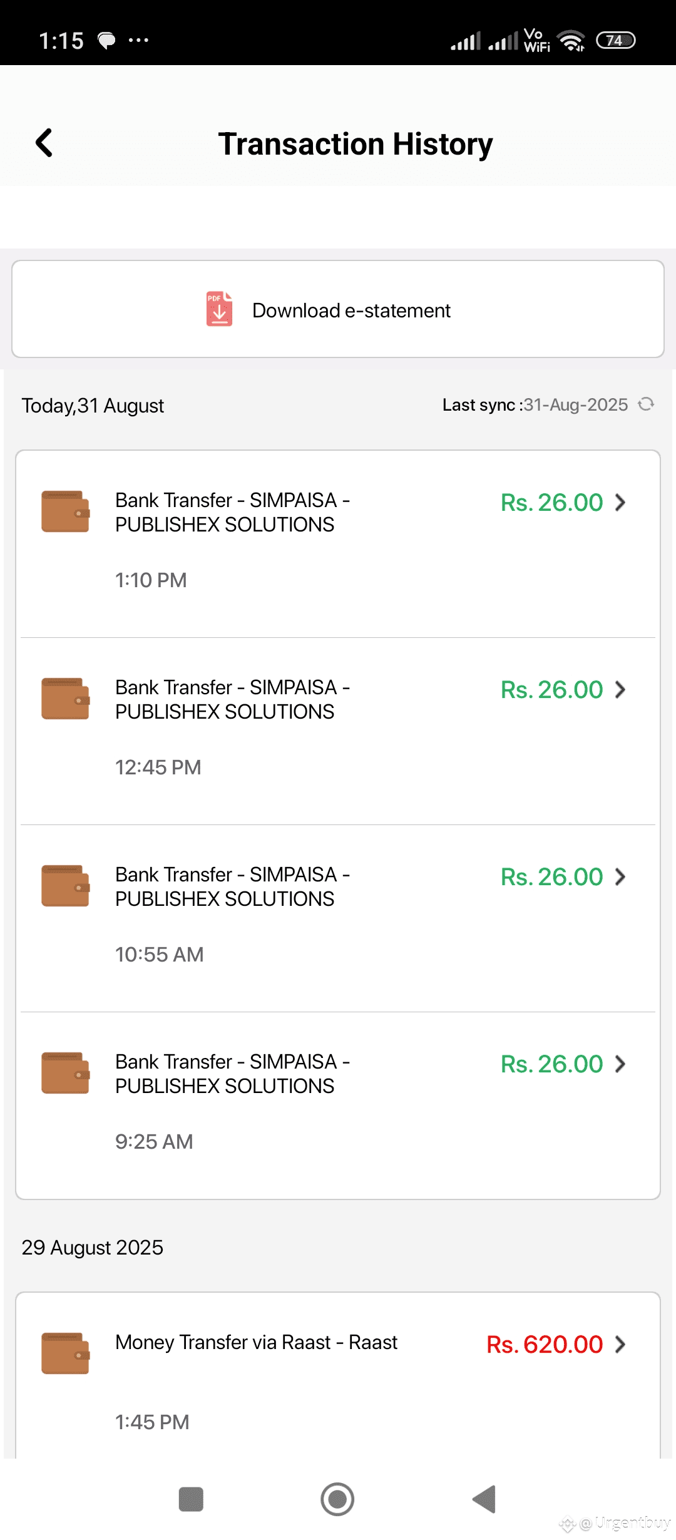
Task: Click Download e-statement button
Action: click(351, 311)
